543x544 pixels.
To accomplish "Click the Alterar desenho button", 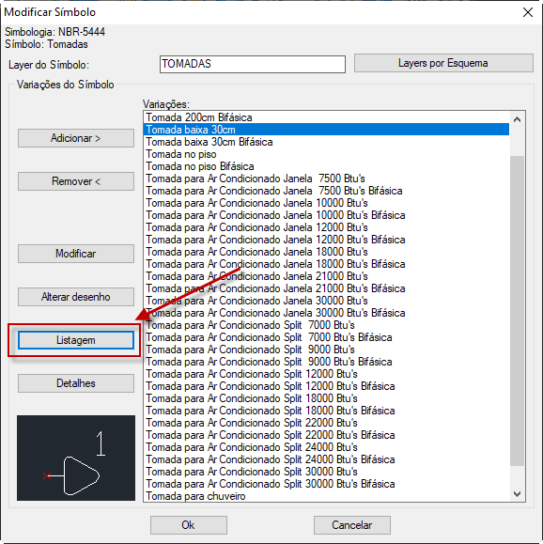I will pyautogui.click(x=76, y=297).
